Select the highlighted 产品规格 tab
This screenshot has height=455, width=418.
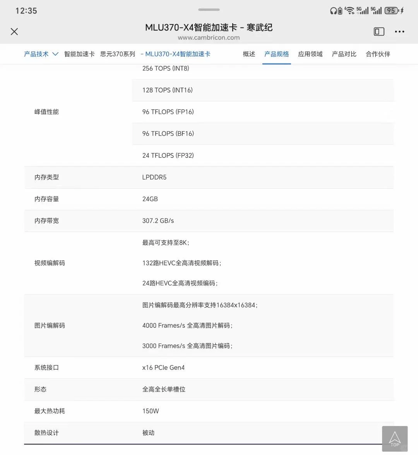(276, 54)
